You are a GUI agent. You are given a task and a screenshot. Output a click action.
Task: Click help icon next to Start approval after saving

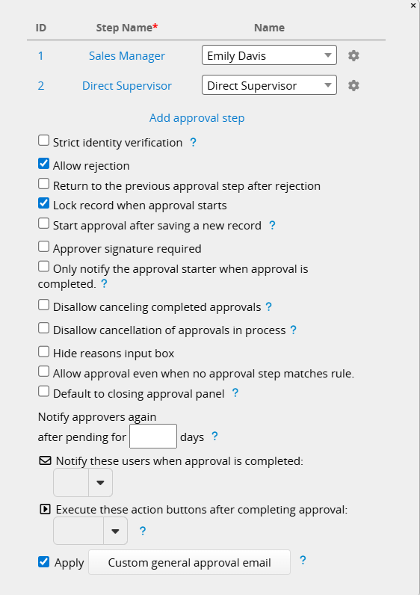272,226
